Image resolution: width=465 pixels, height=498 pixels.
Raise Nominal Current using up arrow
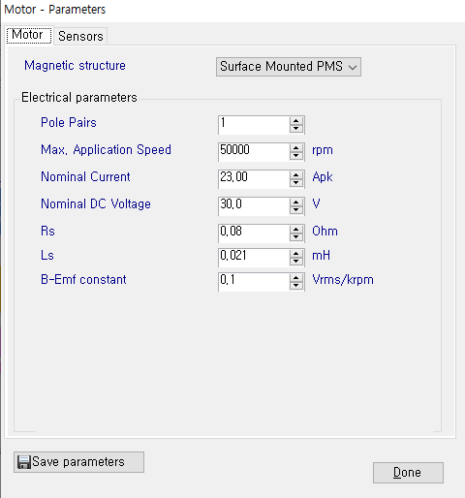click(296, 175)
